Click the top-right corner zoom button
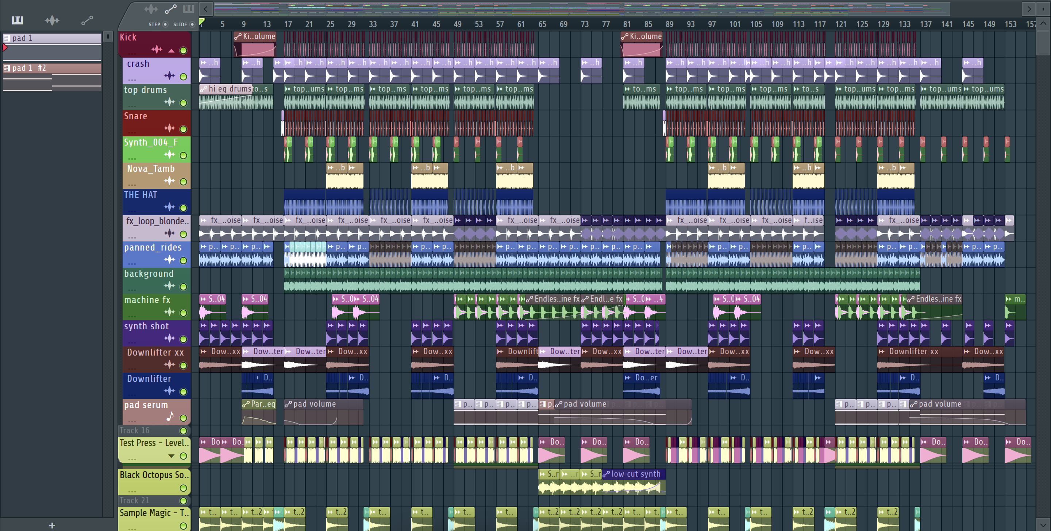The width and height of the screenshot is (1051, 531). click(1043, 8)
